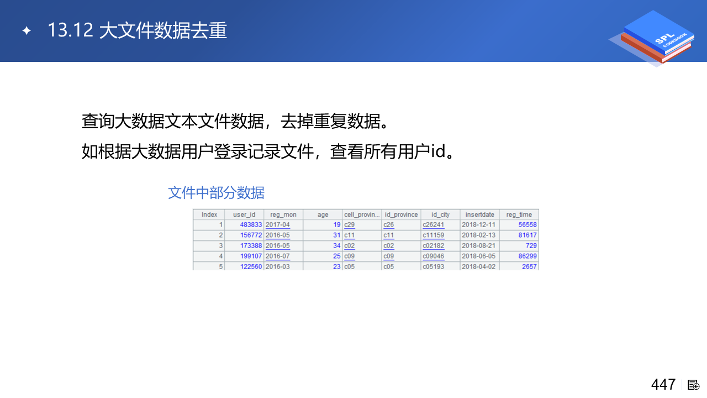Click the SPL Cookbook book logo
Image resolution: width=707 pixels, height=398 pixels.
click(651, 38)
